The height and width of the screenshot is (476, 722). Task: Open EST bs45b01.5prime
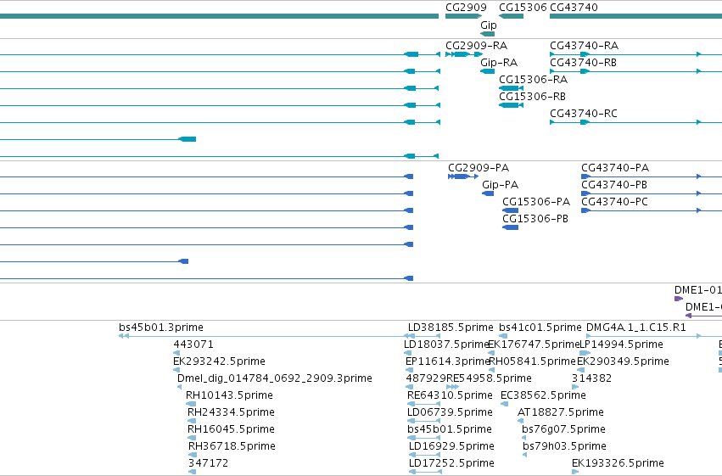click(450, 429)
